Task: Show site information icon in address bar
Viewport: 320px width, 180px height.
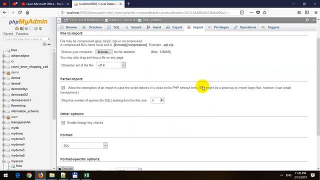Action: tap(62, 12)
